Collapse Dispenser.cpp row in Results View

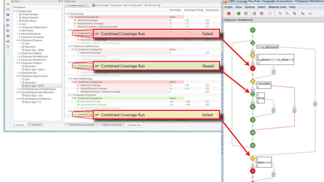pyautogui.click(x=66, y=14)
